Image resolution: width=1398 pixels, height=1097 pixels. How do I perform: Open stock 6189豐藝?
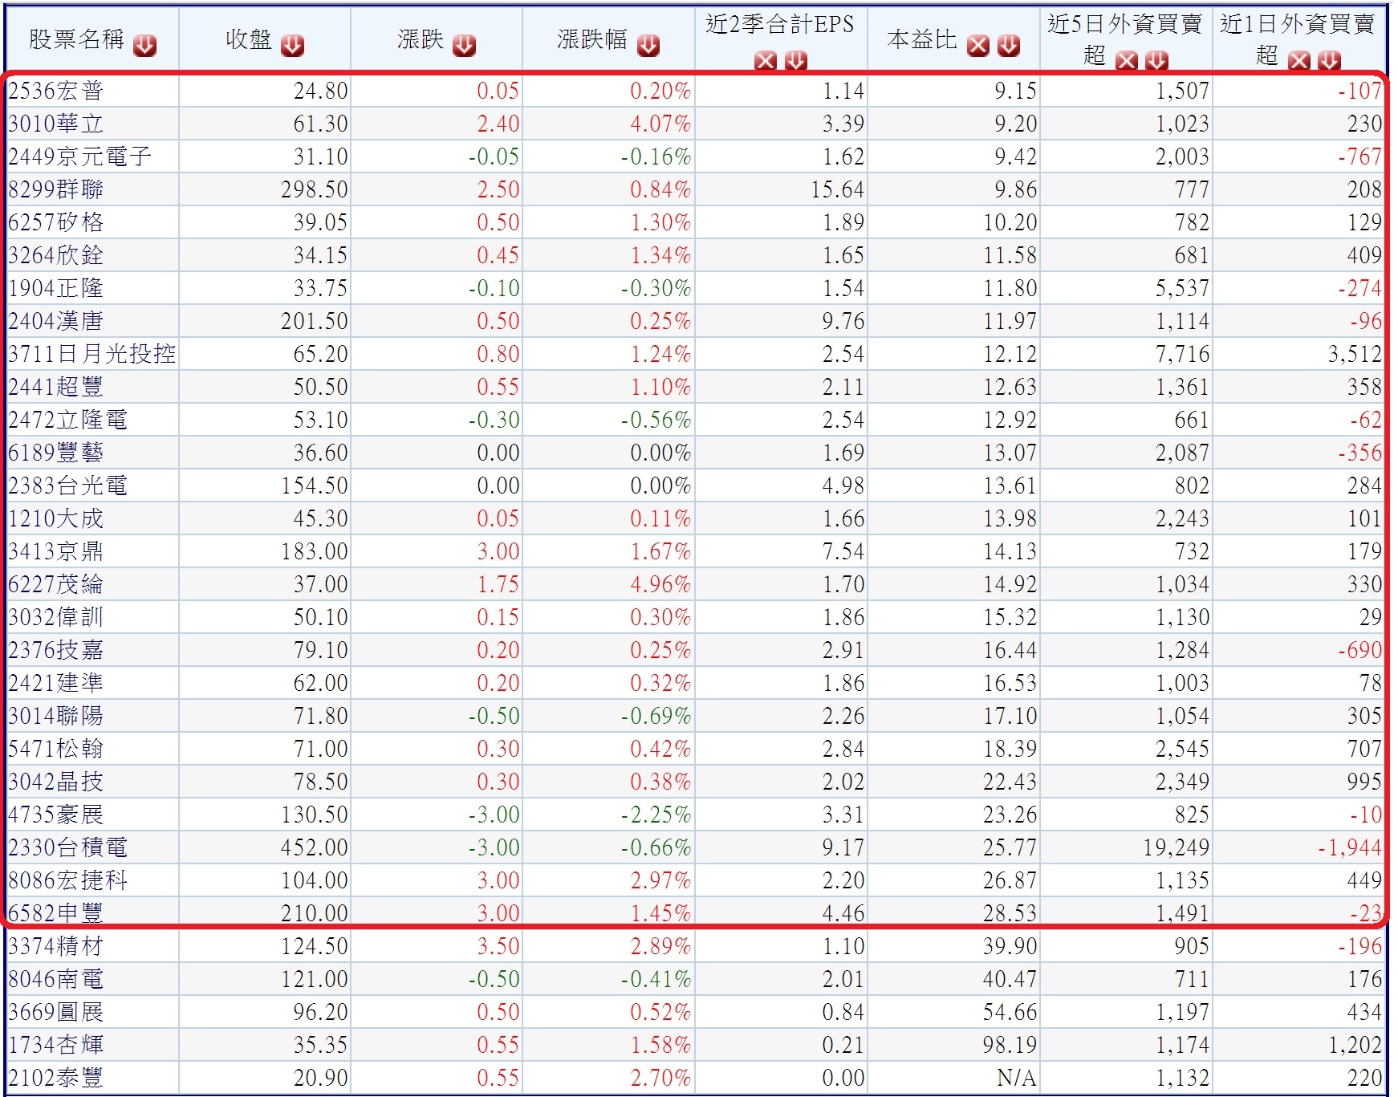pyautogui.click(x=56, y=453)
